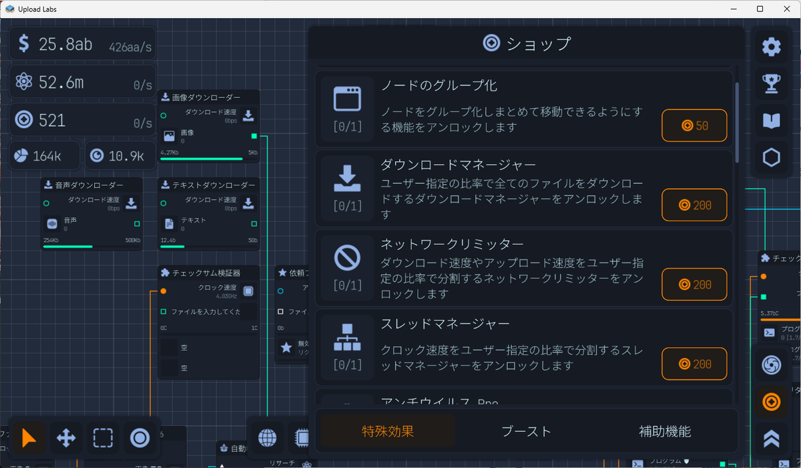801x468 pixels.
Task: Select the dashed box selection tool
Action: [x=103, y=438]
